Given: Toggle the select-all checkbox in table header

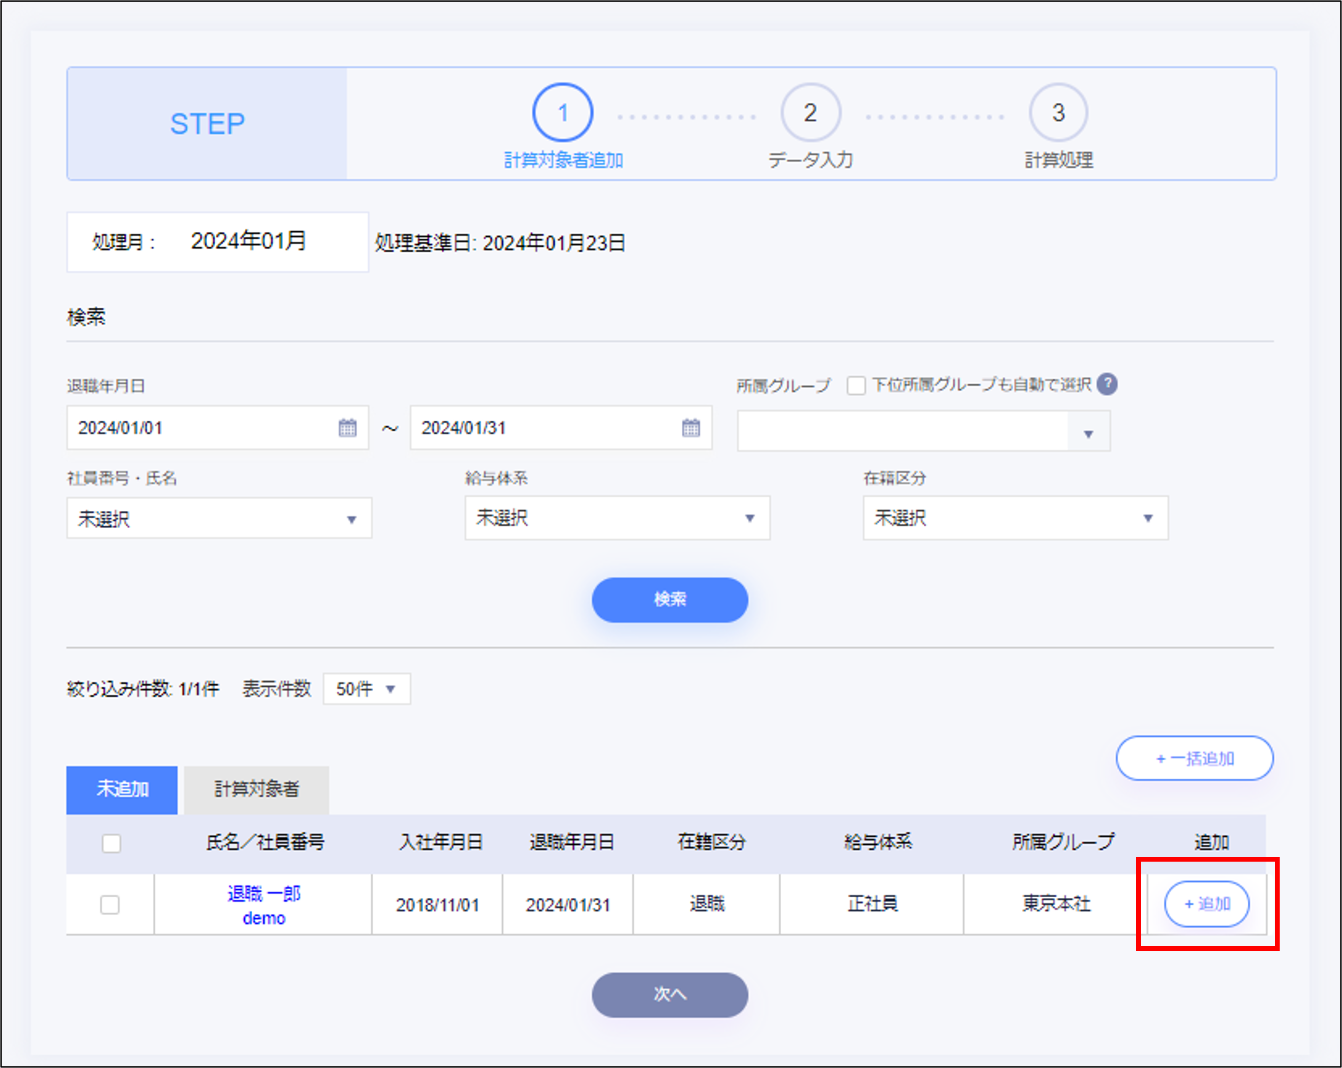Looking at the screenshot, I should (112, 843).
